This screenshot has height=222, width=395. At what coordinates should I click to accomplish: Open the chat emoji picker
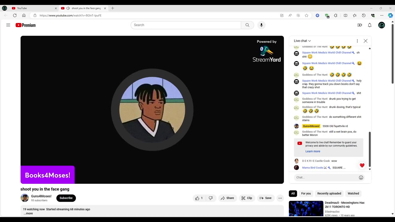[x=361, y=177]
